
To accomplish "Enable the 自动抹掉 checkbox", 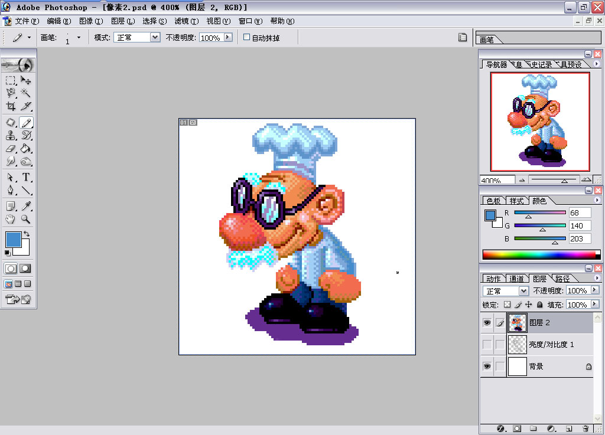I will point(246,37).
